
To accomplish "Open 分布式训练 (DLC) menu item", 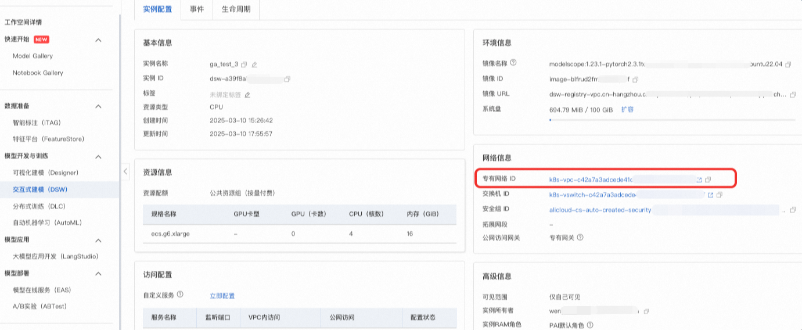I will coord(39,206).
